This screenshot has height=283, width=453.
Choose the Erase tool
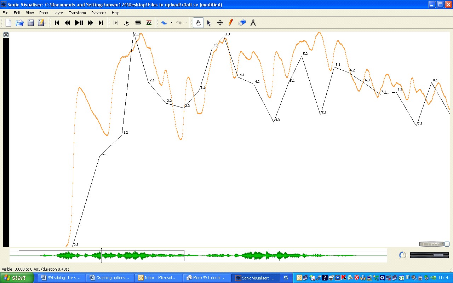click(x=242, y=23)
